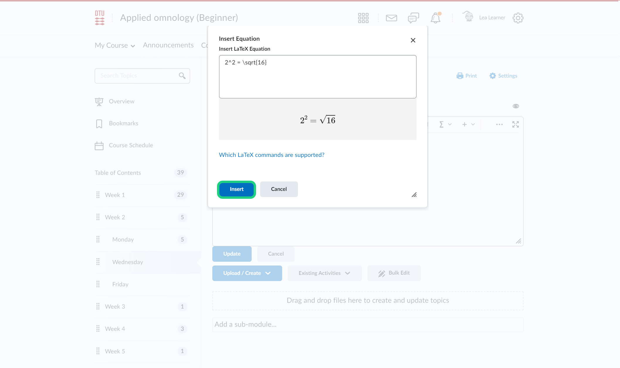Screen dimensions: 620x368
Task: Open the course selector grid icon
Action: (363, 18)
